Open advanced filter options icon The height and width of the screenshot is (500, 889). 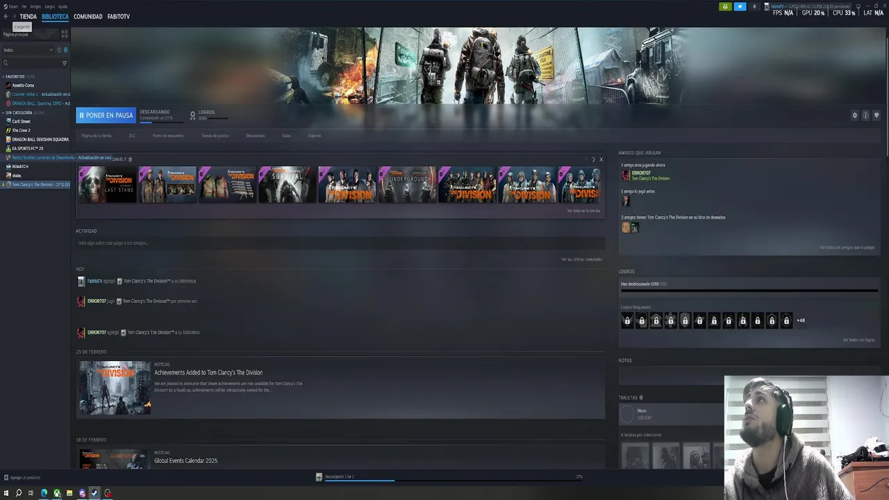65,63
